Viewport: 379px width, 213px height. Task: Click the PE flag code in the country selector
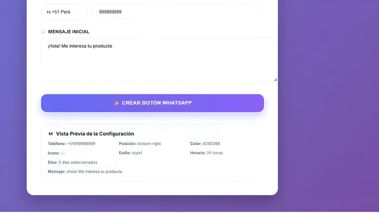coord(49,12)
